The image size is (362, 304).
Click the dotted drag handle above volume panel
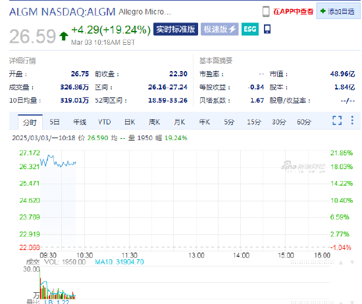tap(312, 263)
